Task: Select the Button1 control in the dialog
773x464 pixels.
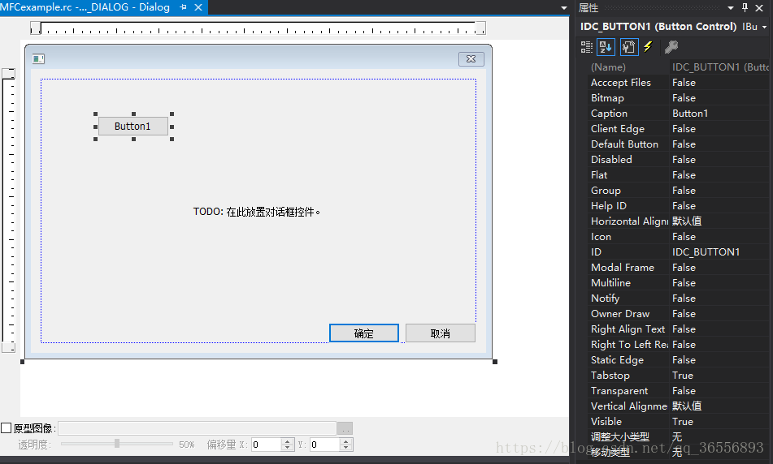Action: click(x=133, y=127)
